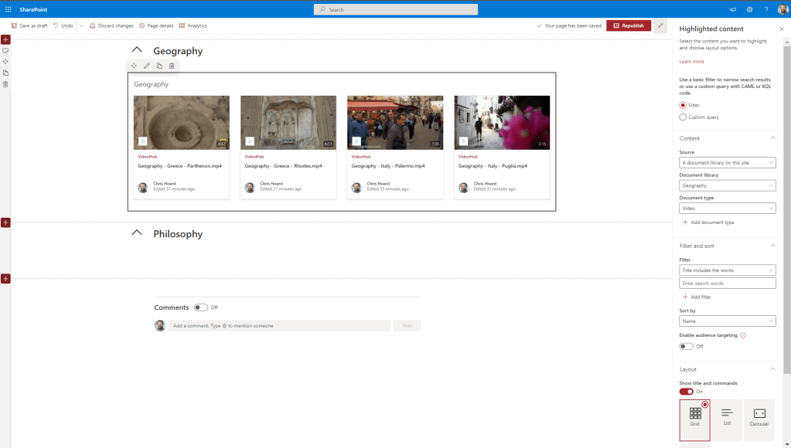Click the move web part icon
791x448 pixels.
[135, 66]
